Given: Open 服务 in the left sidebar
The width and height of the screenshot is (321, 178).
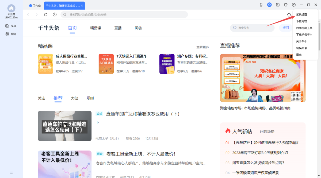Looking at the screenshot, I should (11, 34).
